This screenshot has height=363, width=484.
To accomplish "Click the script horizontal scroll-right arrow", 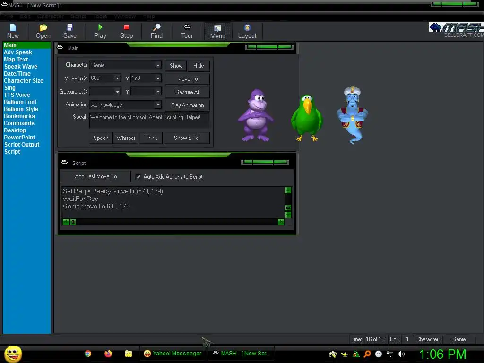I will pyautogui.click(x=281, y=222).
